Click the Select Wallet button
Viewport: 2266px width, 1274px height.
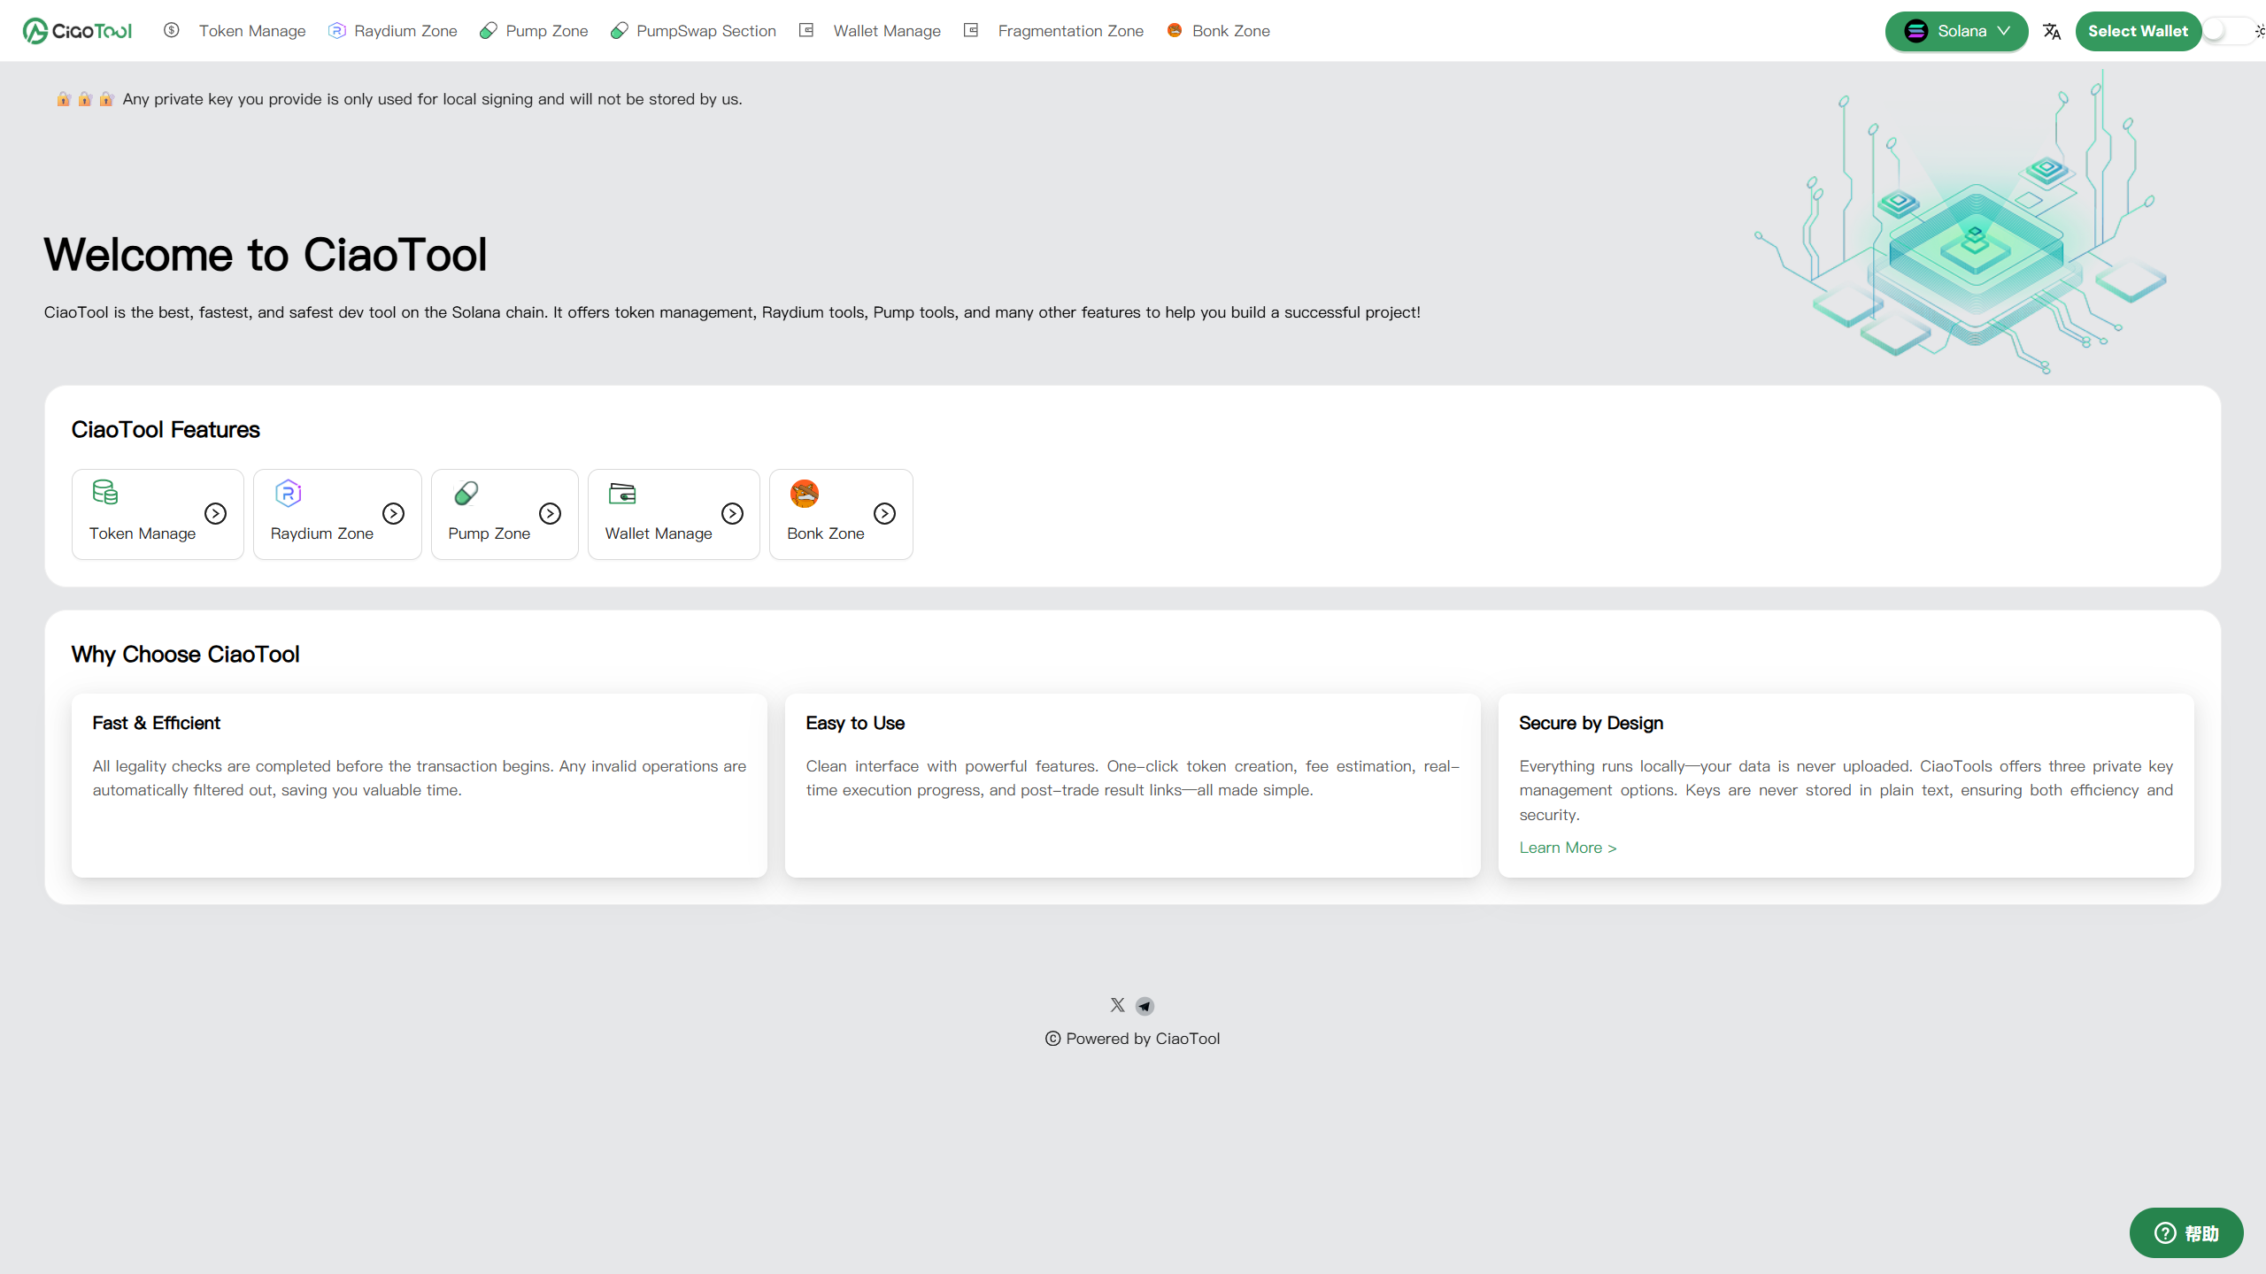tap(2138, 31)
